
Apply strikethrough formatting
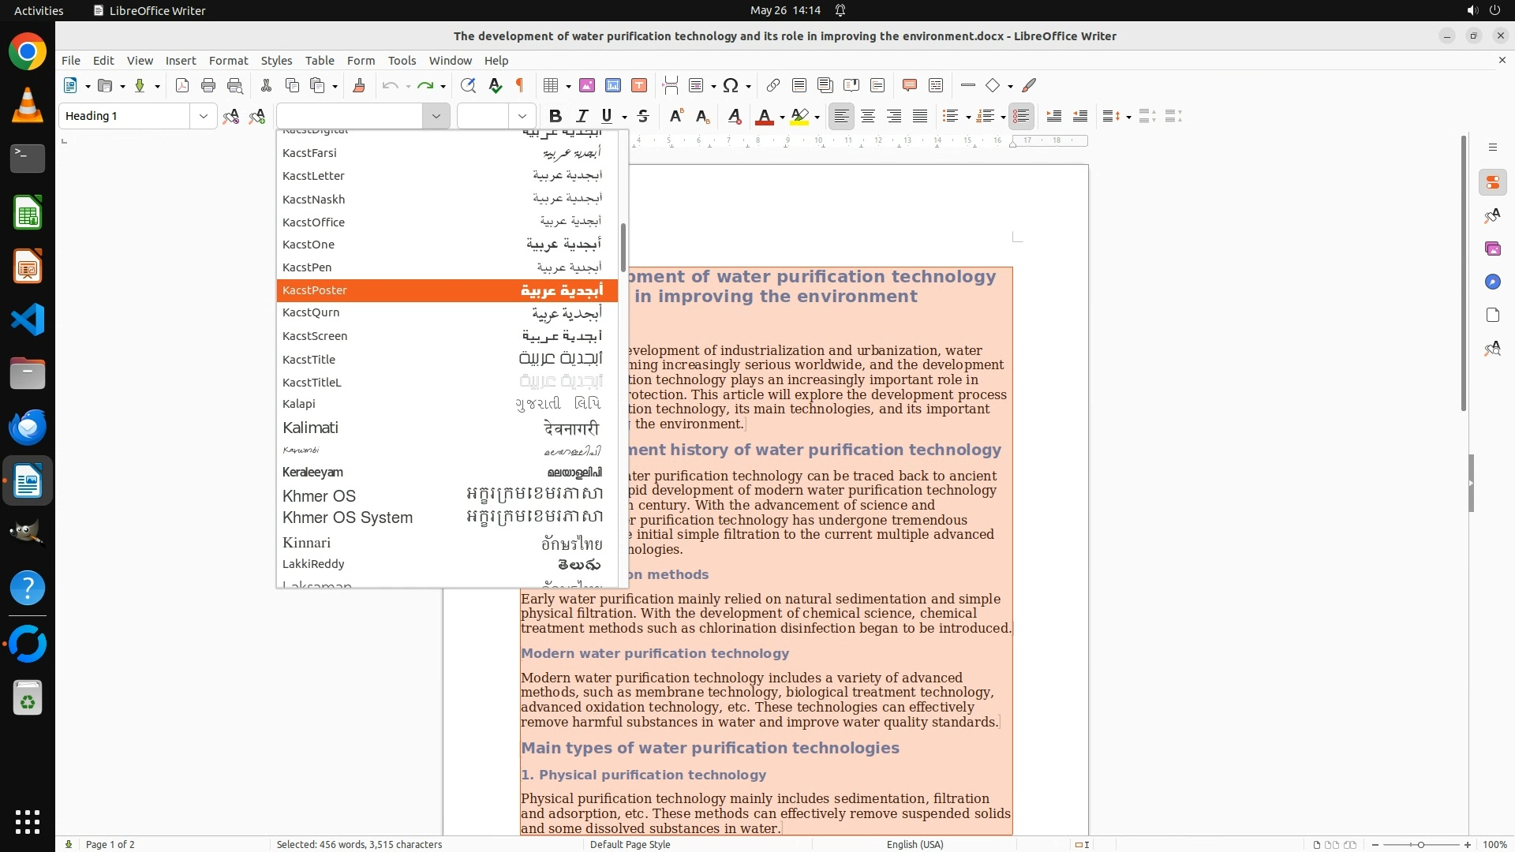[x=643, y=116]
